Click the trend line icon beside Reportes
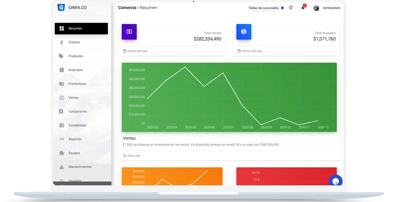This screenshot has width=400, height=202. click(x=62, y=139)
